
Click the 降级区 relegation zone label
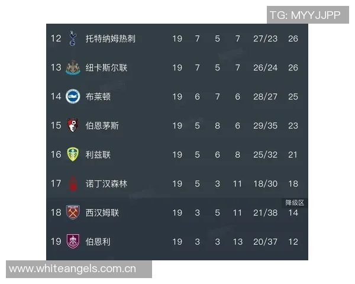tap(294, 202)
